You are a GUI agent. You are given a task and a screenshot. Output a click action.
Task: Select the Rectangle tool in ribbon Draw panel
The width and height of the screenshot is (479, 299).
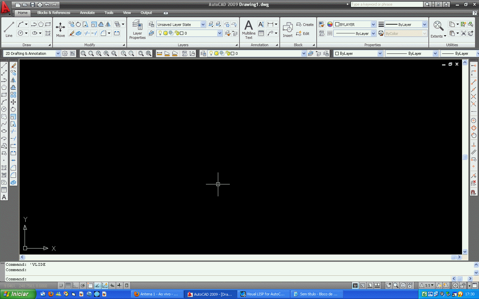pos(48,24)
